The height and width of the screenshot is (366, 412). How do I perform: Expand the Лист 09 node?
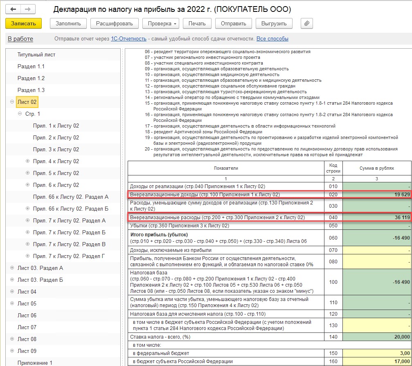(12, 351)
